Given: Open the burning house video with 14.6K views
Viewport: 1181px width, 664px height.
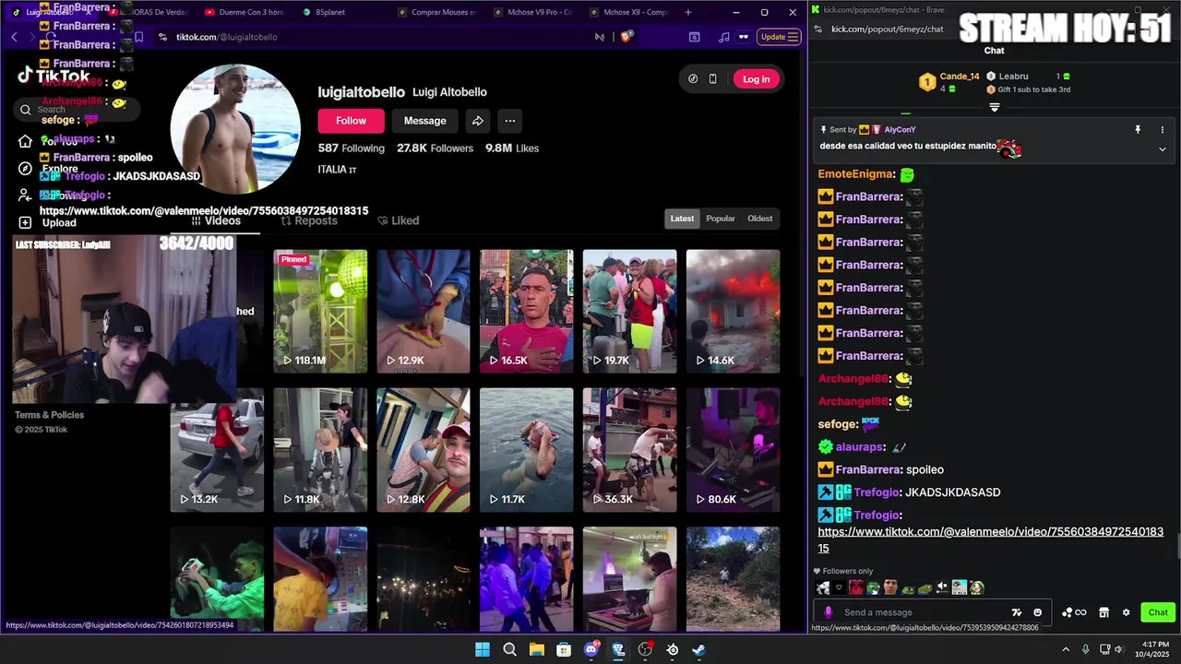Looking at the screenshot, I should (733, 312).
